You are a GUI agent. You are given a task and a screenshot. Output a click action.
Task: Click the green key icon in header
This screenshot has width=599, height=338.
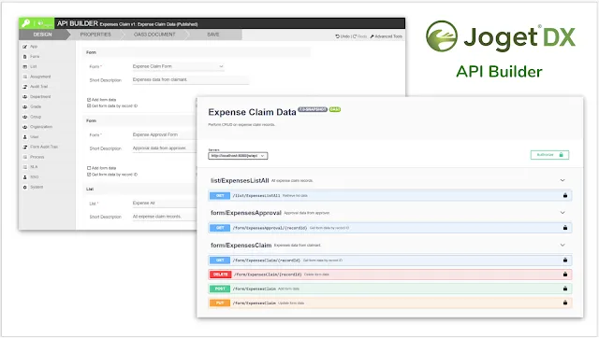[x=25, y=23]
